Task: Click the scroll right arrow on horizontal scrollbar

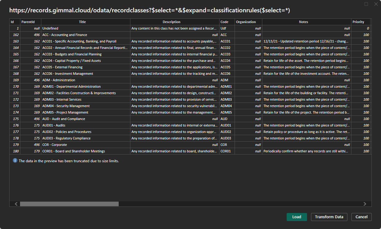Action: click(365, 204)
